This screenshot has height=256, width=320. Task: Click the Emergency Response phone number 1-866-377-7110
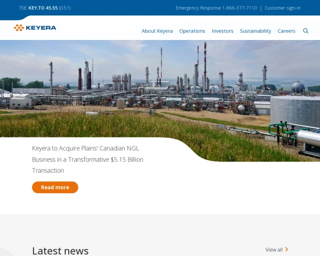(239, 8)
